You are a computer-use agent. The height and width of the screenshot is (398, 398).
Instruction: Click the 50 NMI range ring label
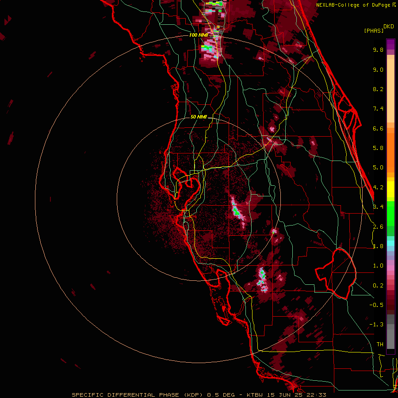(199, 117)
